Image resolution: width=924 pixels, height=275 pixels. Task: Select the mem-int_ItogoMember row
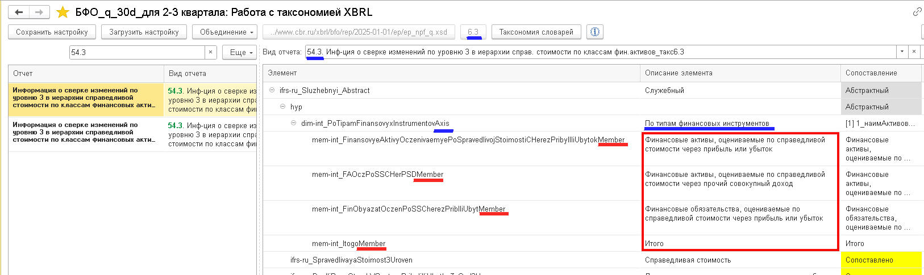pos(348,243)
